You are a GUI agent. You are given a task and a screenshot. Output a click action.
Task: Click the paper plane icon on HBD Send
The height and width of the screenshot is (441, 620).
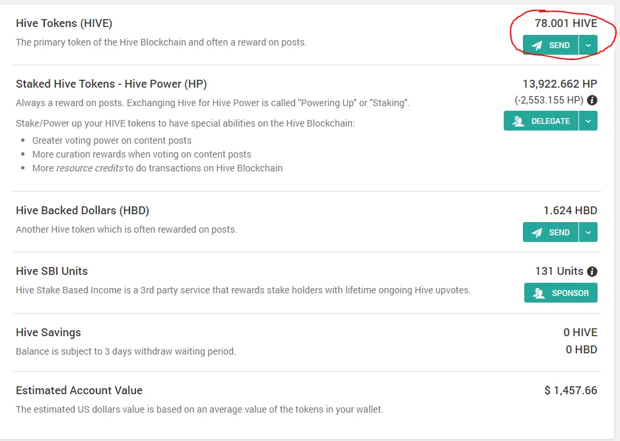(x=537, y=233)
